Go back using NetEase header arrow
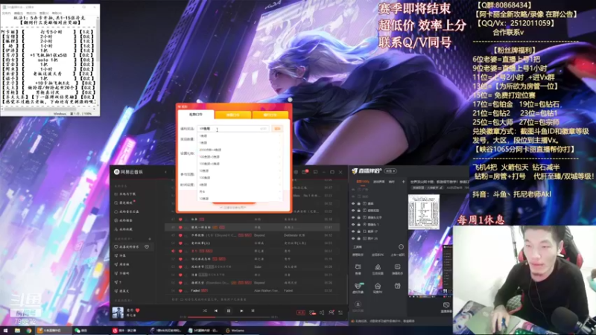This screenshot has height=335, width=596. [165, 172]
